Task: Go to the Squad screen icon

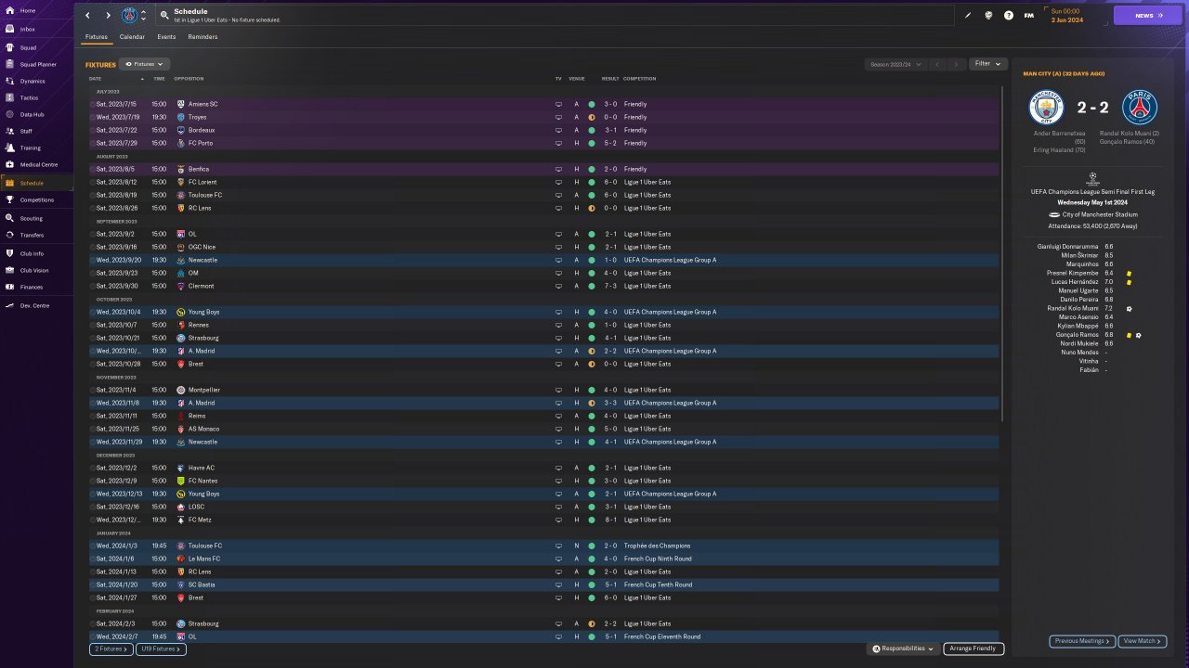Action: point(9,46)
